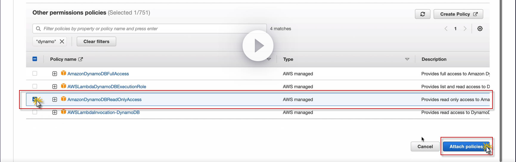
Task: Click the "Other permissions policies" heading
Action: (69, 13)
